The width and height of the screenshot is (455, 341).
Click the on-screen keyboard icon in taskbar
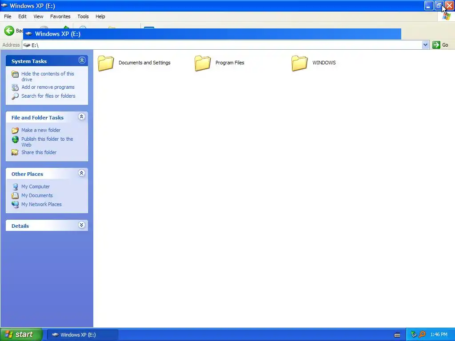click(397, 335)
